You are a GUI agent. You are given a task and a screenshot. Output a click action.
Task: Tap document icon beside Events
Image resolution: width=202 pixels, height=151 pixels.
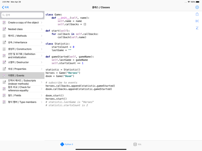tap(4, 75)
